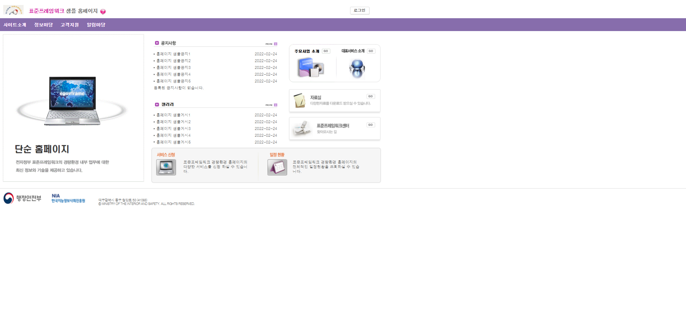The width and height of the screenshot is (686, 336).
Task: Expand 공지사항 list with MORE plus
Action: pos(275,44)
